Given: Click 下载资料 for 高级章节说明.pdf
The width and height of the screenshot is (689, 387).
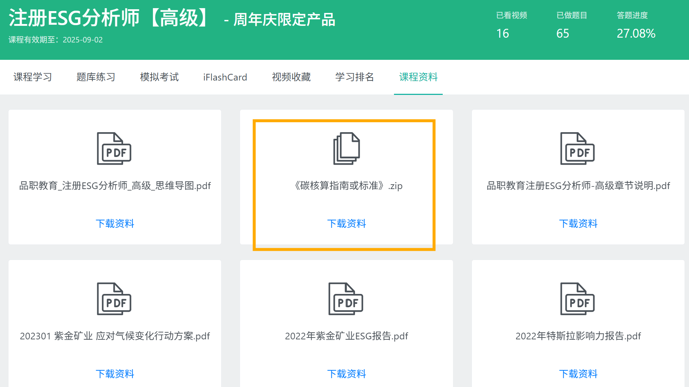Looking at the screenshot, I should click(578, 223).
